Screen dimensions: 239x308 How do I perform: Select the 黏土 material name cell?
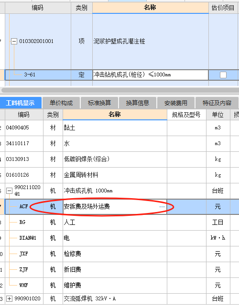(115, 127)
